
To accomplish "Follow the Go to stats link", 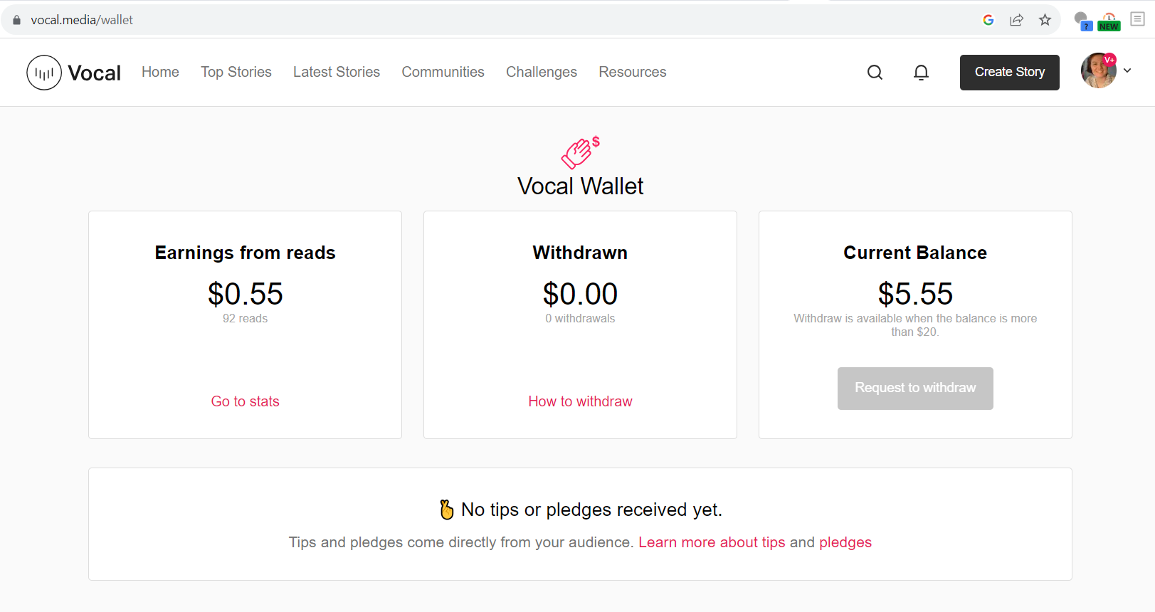I will [x=245, y=401].
